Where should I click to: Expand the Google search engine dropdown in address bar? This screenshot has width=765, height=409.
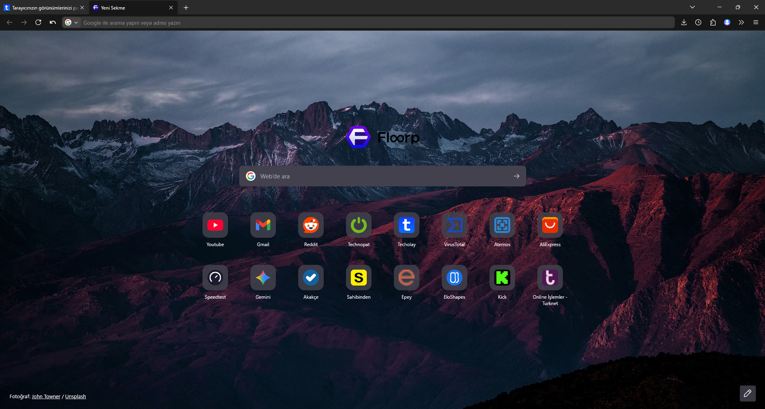pyautogui.click(x=72, y=22)
